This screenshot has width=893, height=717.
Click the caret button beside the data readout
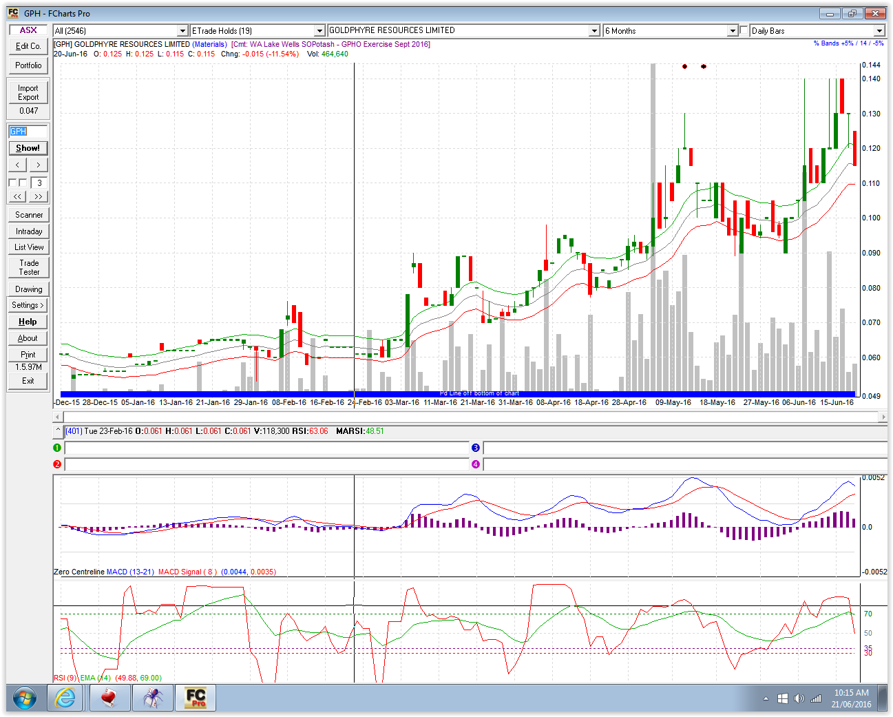59,431
